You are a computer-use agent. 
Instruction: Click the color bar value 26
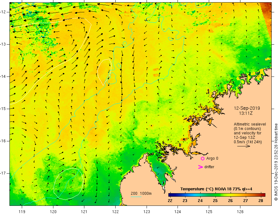coord(230,201)
